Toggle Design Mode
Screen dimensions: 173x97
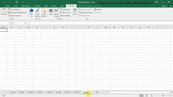(56, 13)
